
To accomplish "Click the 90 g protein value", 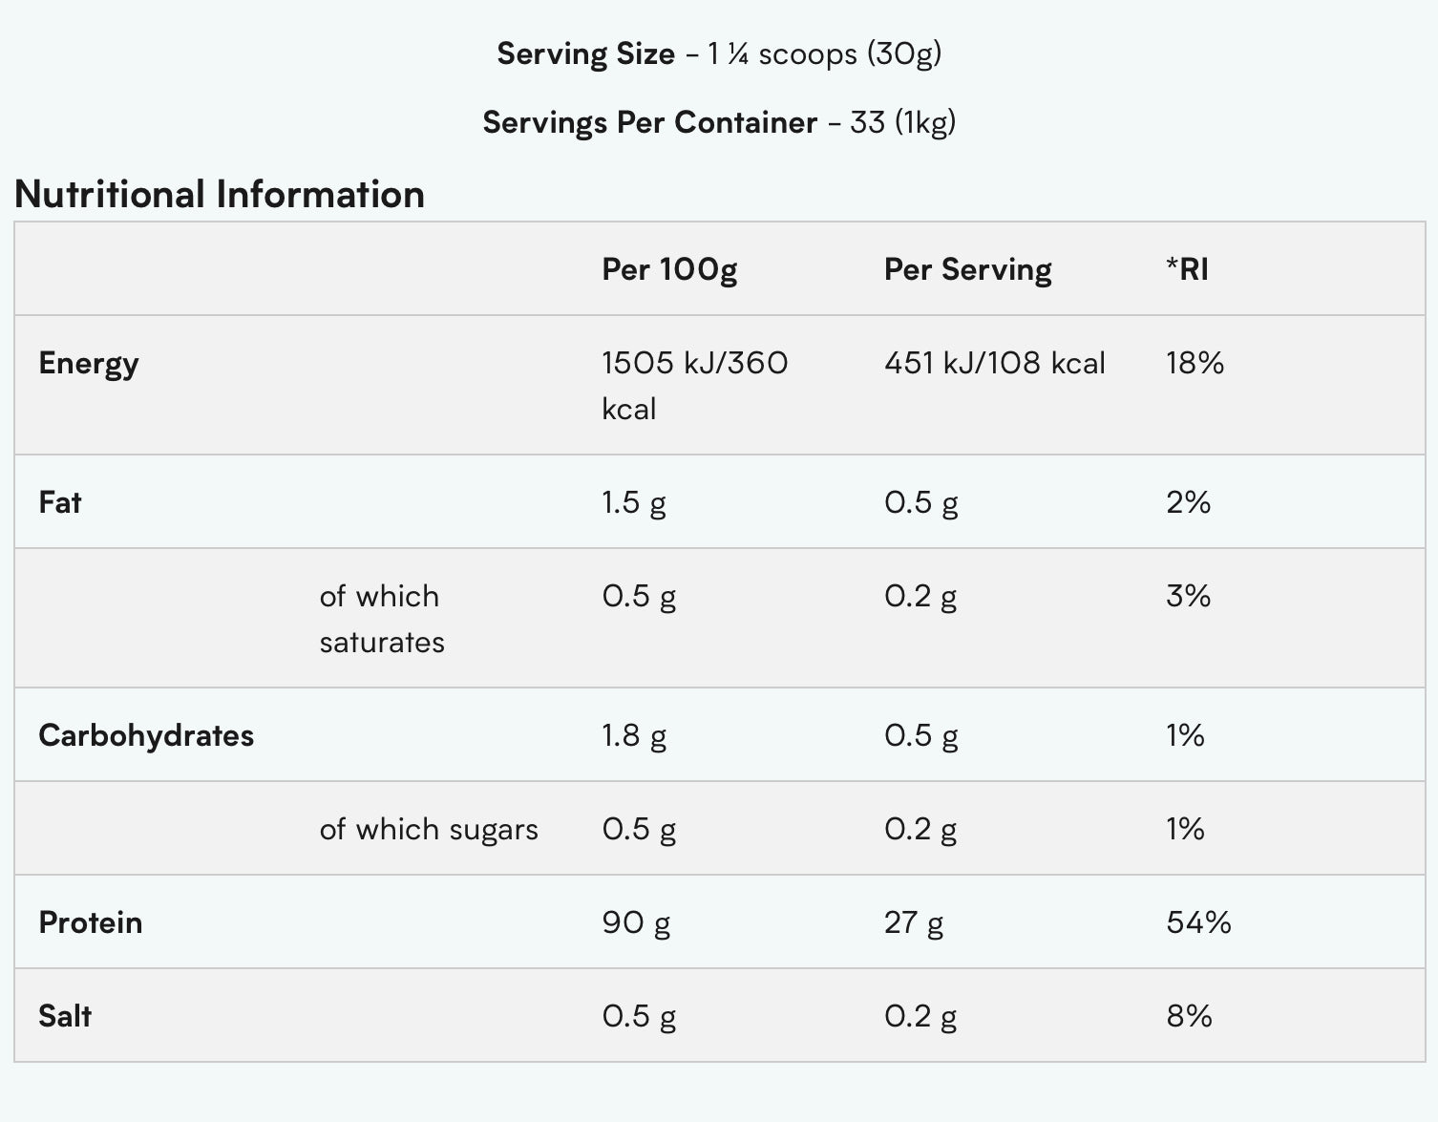I will (636, 922).
